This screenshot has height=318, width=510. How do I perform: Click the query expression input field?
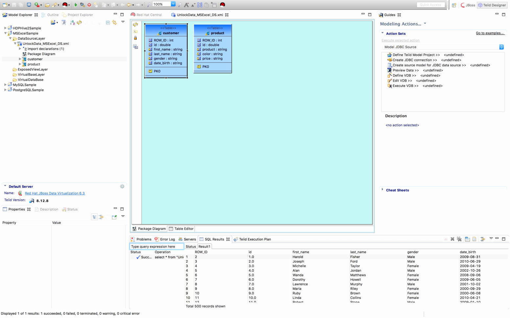pos(156,247)
